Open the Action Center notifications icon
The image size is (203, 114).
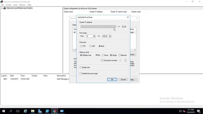(199, 111)
